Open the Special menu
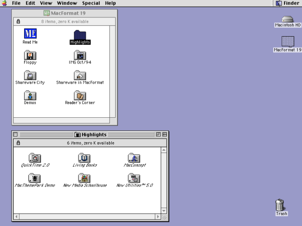 91,3
